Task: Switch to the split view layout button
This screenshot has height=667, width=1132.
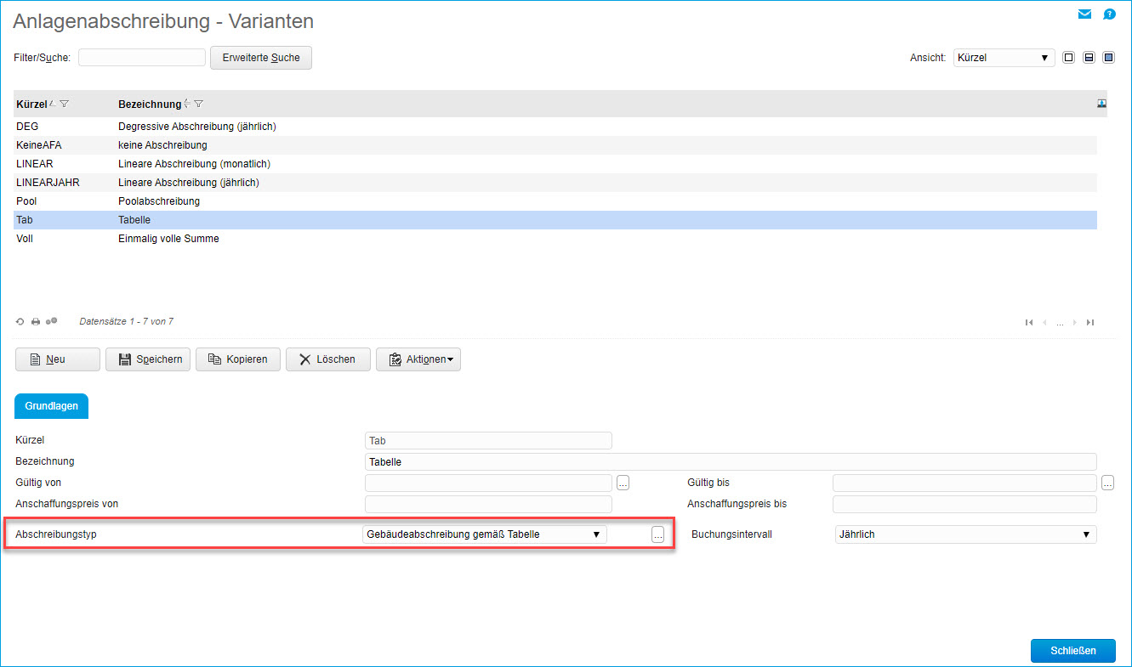Action: pos(1089,58)
